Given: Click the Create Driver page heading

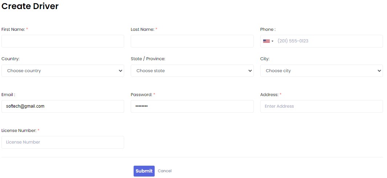Looking at the screenshot, I should (x=30, y=6).
